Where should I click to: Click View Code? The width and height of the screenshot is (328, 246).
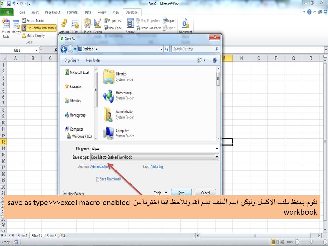(112, 28)
